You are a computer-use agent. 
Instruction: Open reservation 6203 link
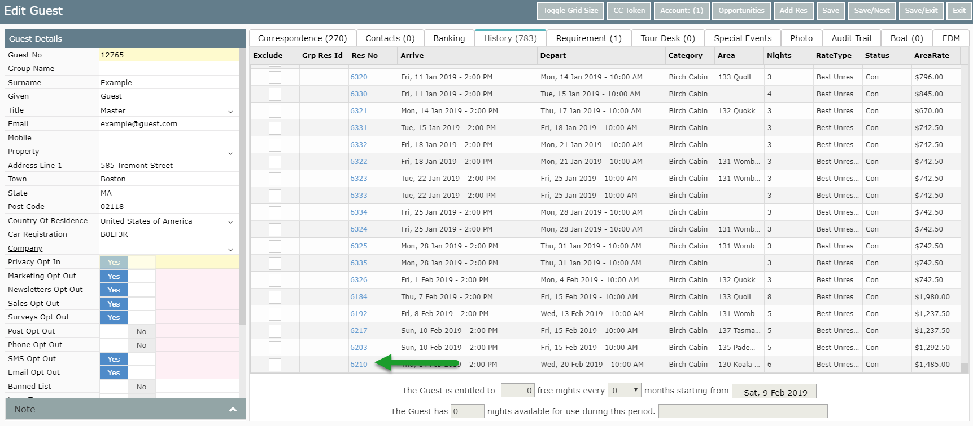359,348
